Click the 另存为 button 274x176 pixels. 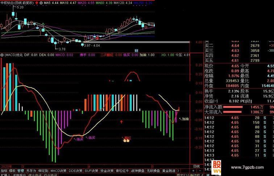pyautogui.click(x=31, y=171)
